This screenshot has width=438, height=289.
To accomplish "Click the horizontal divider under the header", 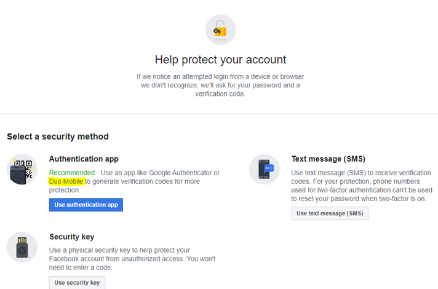I will 219,114.
